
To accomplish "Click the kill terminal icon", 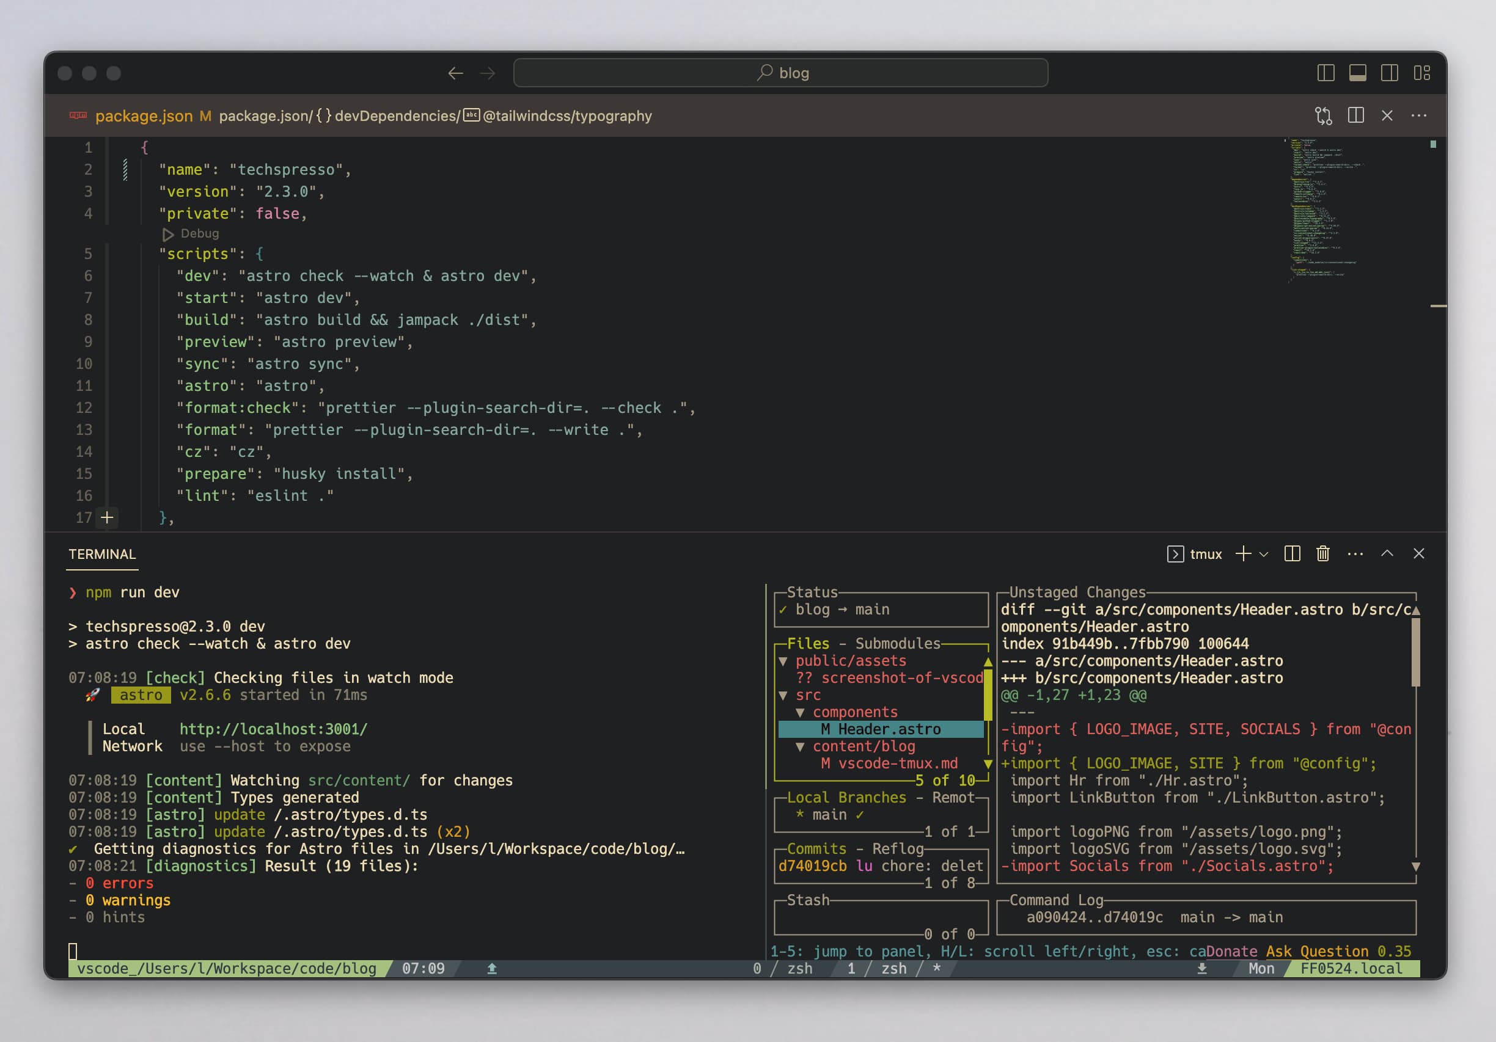I will click(1322, 553).
